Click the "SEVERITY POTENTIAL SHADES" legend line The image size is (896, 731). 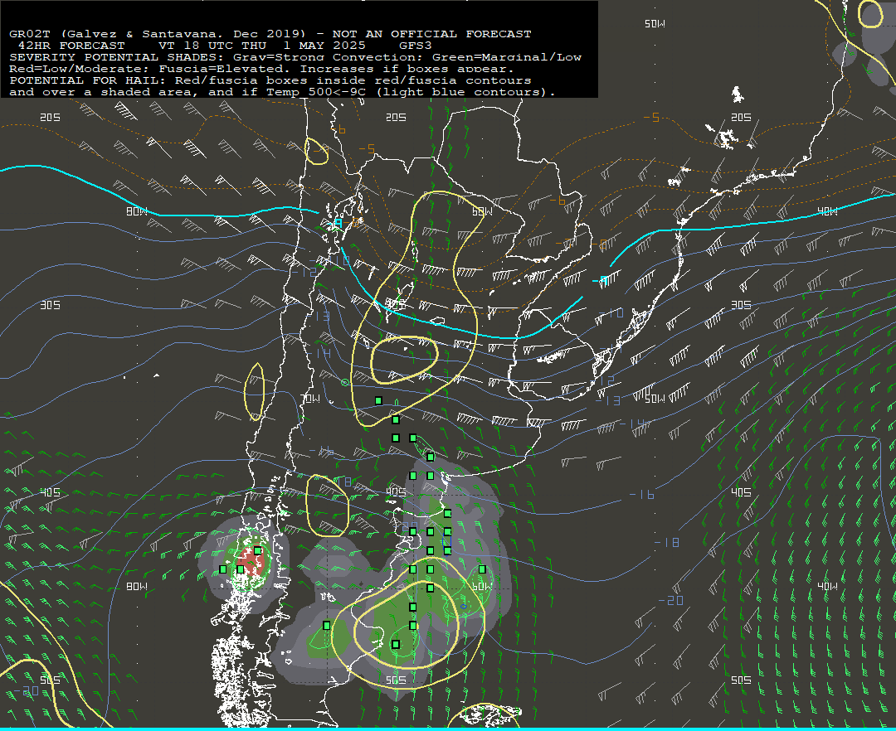pos(295,57)
